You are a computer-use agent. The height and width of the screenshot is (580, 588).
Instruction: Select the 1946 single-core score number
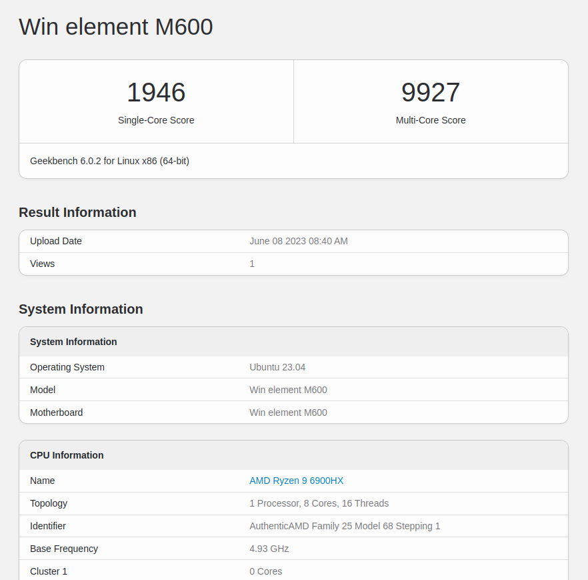point(156,92)
